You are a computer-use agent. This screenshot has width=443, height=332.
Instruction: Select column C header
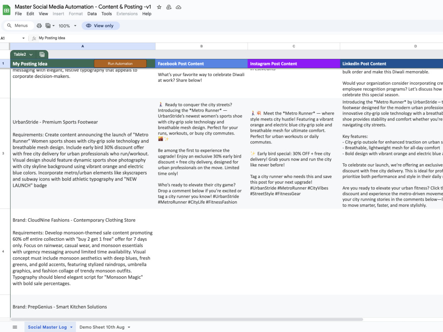294,46
